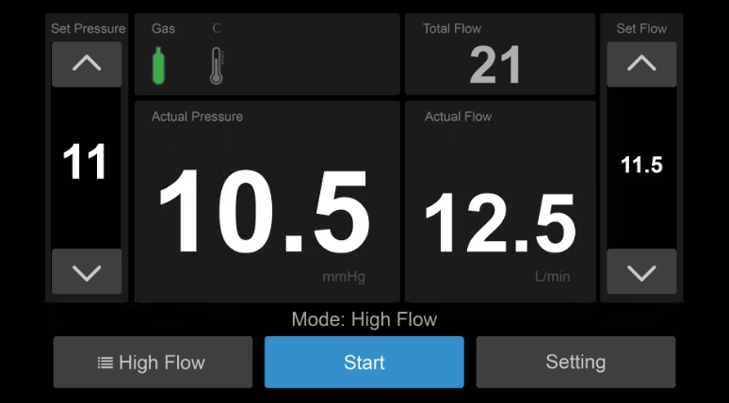This screenshot has height=403, width=729.
Task: Open the High Flow mode list
Action: click(x=153, y=363)
